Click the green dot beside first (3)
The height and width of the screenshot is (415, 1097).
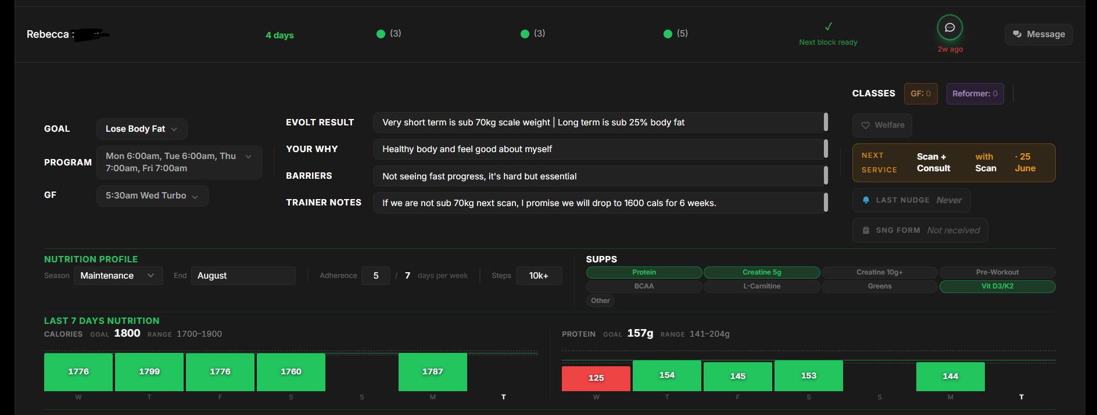pyautogui.click(x=381, y=34)
